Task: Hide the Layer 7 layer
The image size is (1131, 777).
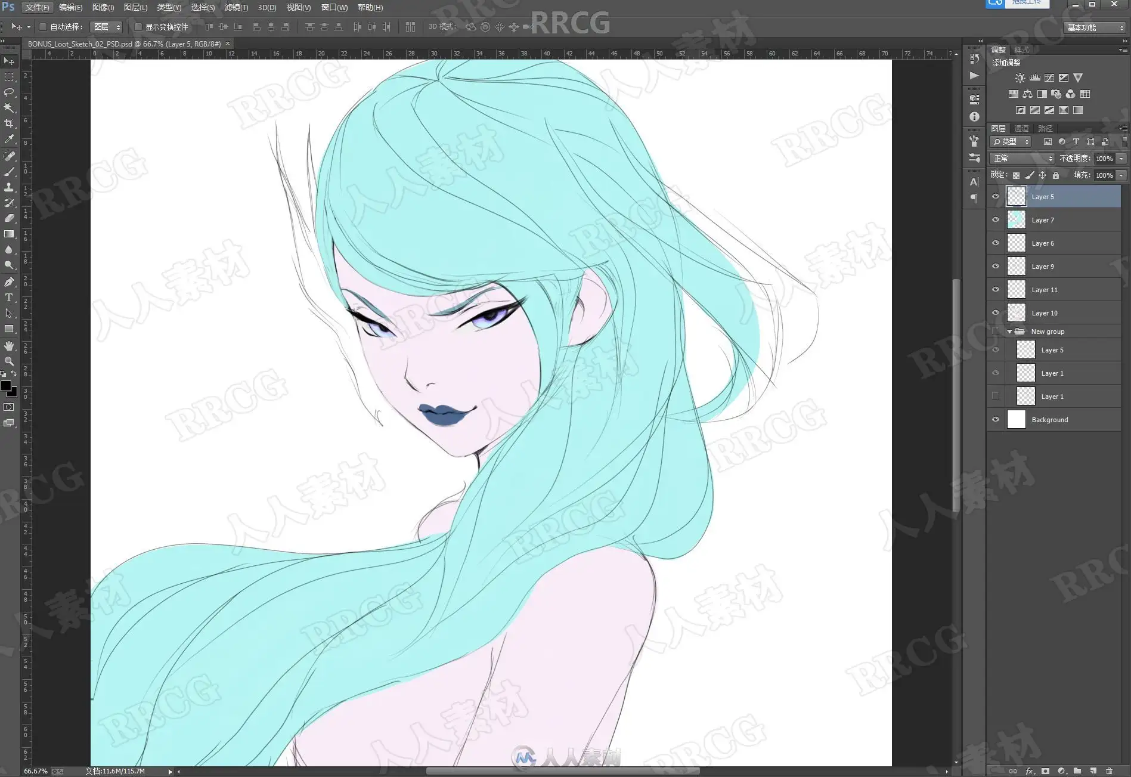Action: [995, 220]
